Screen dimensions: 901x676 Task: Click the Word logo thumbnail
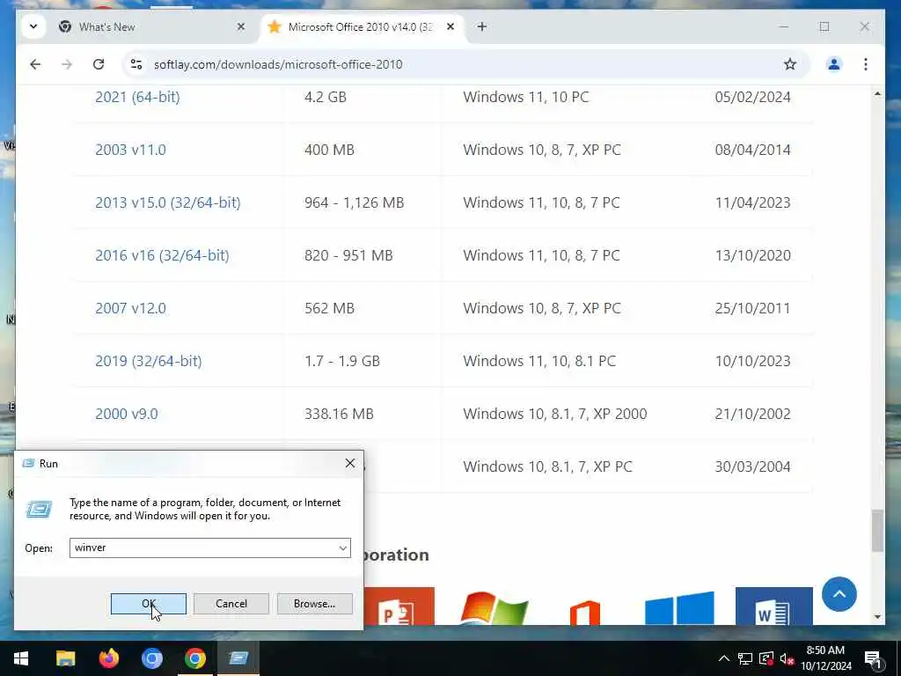774,606
